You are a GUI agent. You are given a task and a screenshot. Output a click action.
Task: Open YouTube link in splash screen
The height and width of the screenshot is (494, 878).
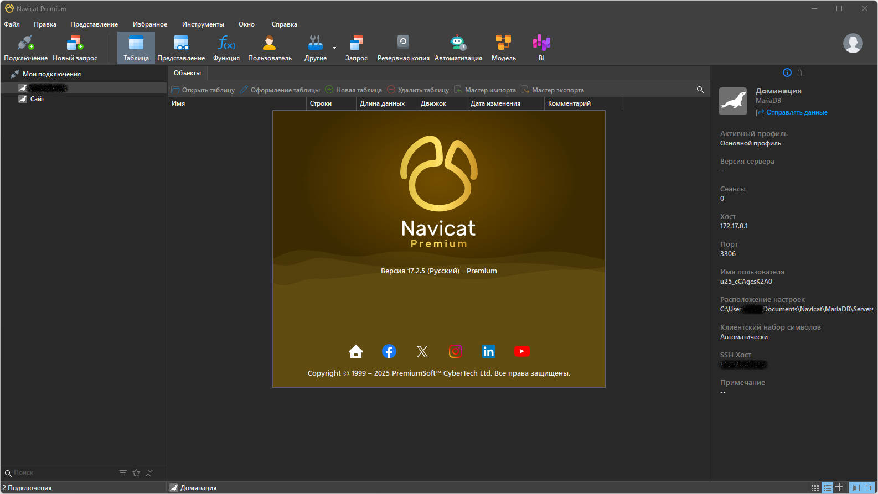pos(522,351)
